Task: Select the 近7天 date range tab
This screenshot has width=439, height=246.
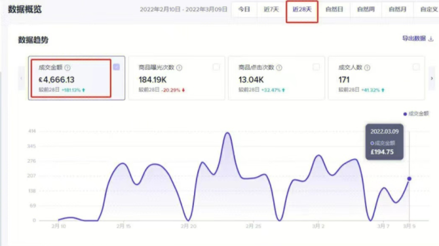Action: click(271, 9)
